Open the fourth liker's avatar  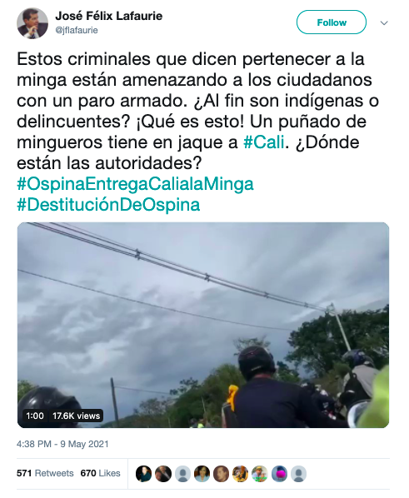point(202,474)
